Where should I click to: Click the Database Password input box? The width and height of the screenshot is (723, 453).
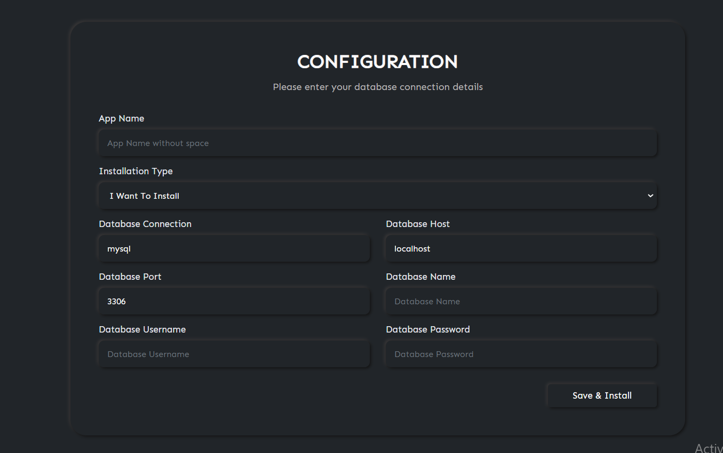point(521,354)
